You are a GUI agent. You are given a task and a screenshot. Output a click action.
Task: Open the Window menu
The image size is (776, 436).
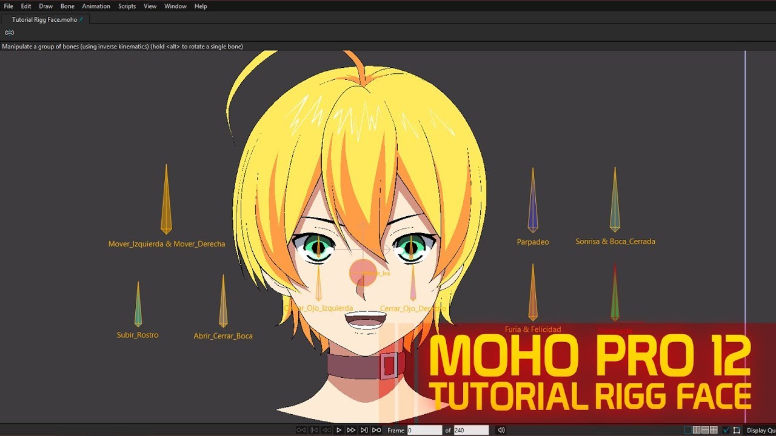[x=176, y=6]
